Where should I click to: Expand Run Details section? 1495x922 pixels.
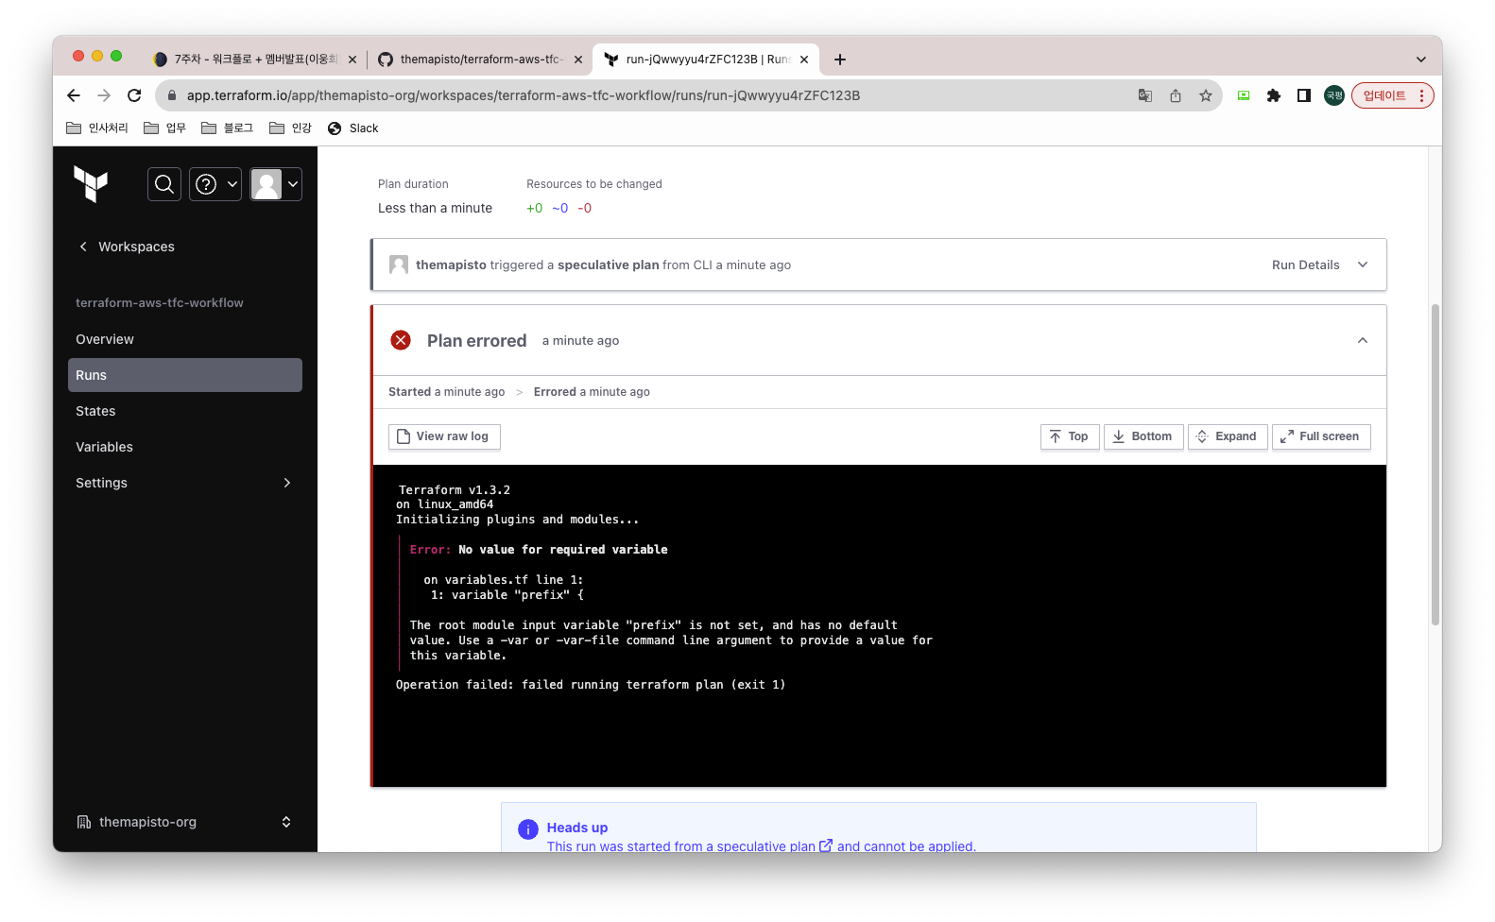click(1319, 265)
